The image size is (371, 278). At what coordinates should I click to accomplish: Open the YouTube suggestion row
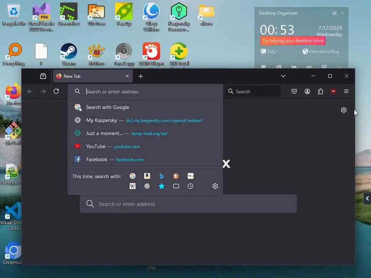pos(145,146)
